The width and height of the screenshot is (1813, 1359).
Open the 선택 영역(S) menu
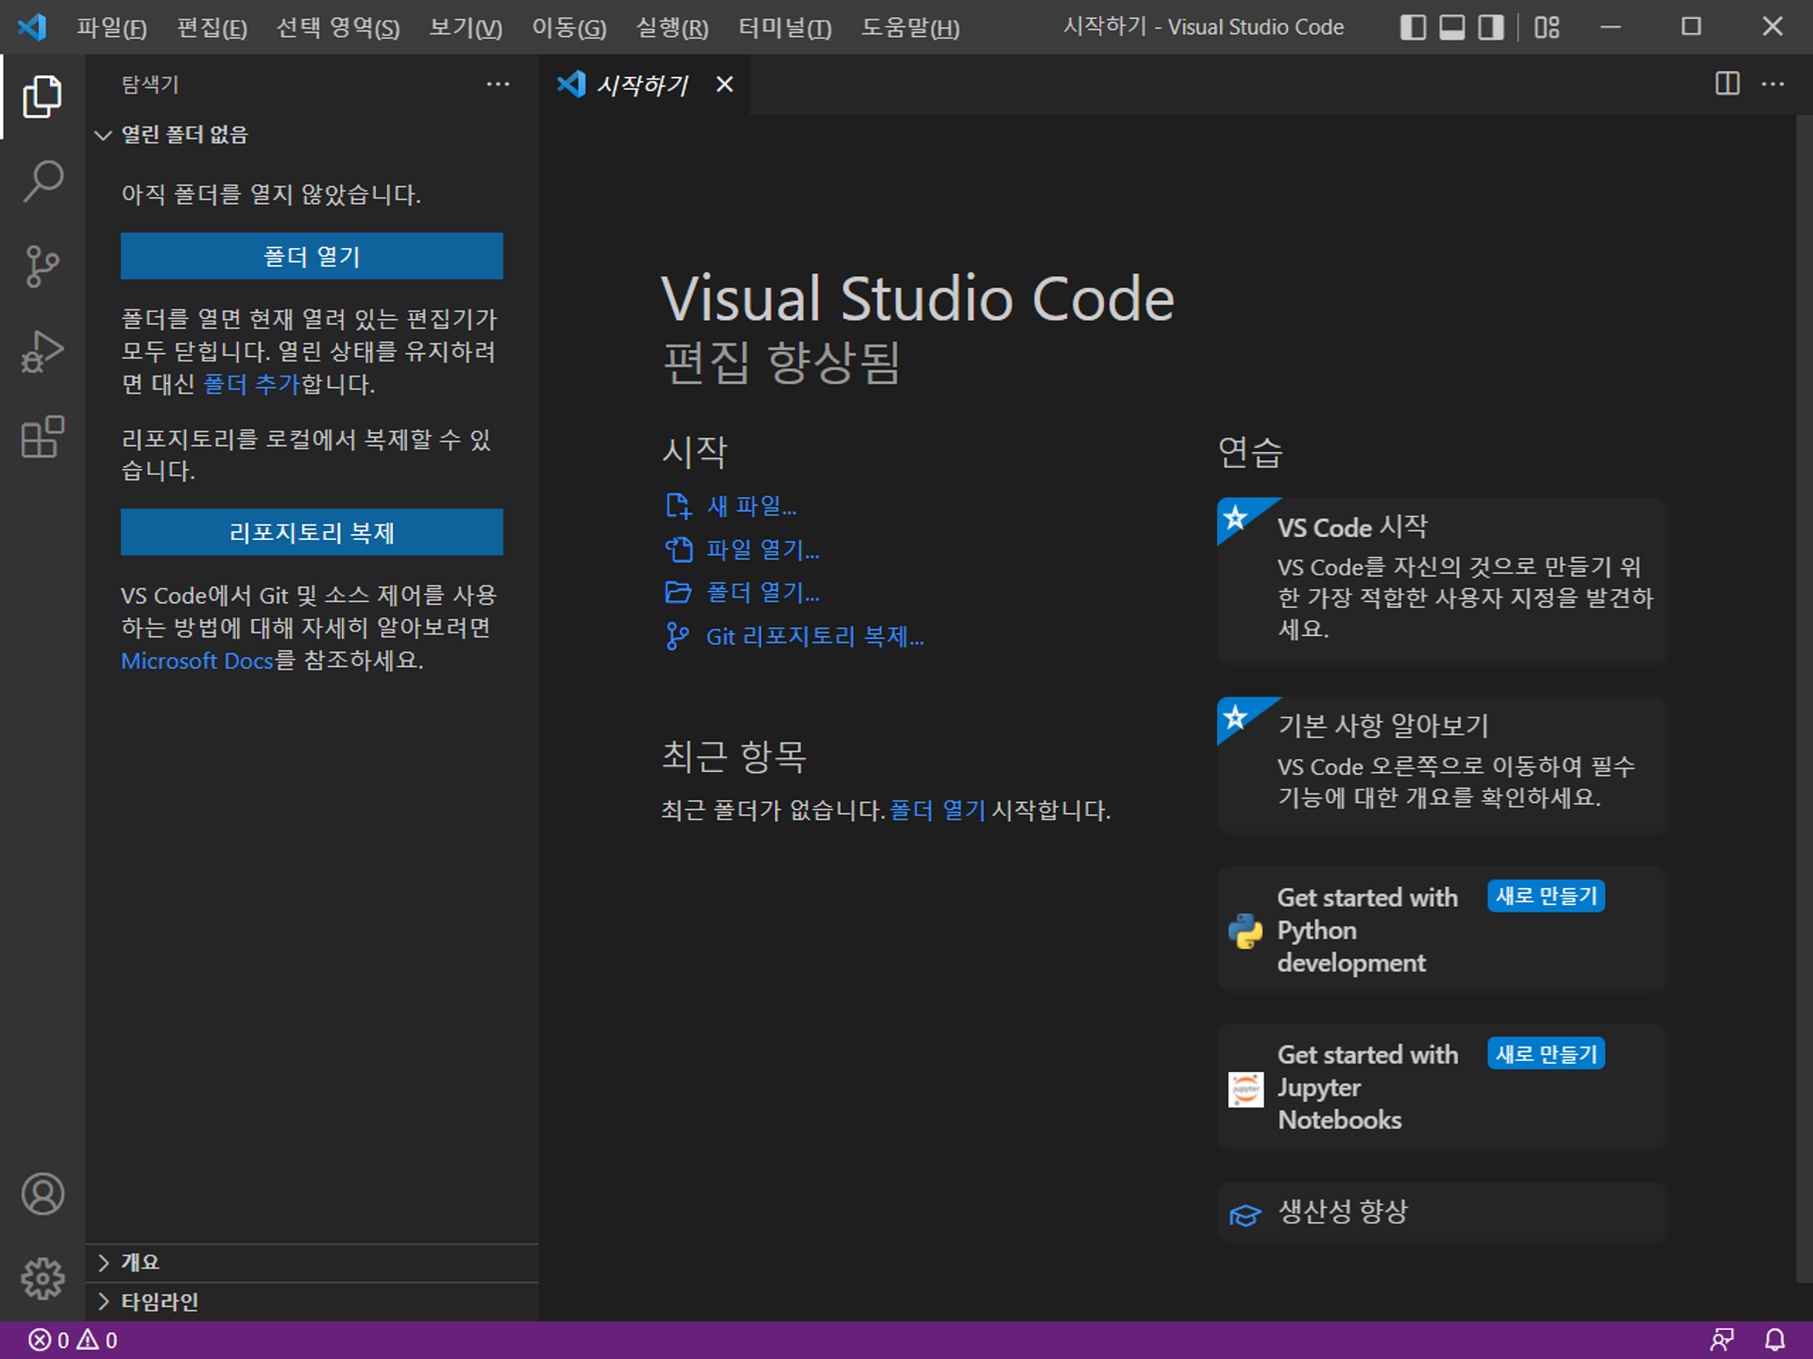338,27
